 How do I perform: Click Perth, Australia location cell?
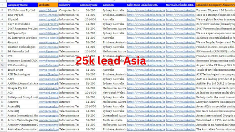click(114, 120)
